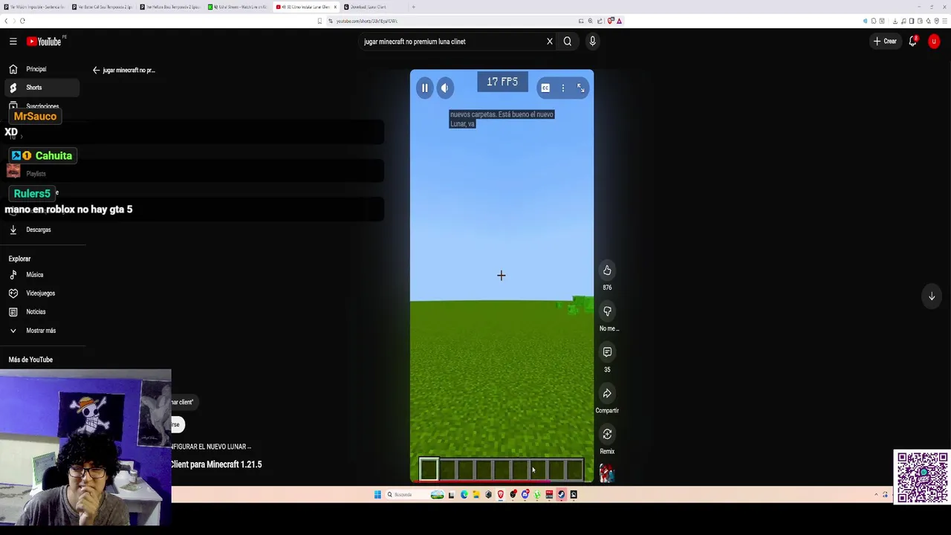The height and width of the screenshot is (535, 951).
Task: Expand the Short to full screen
Action: coord(581,88)
